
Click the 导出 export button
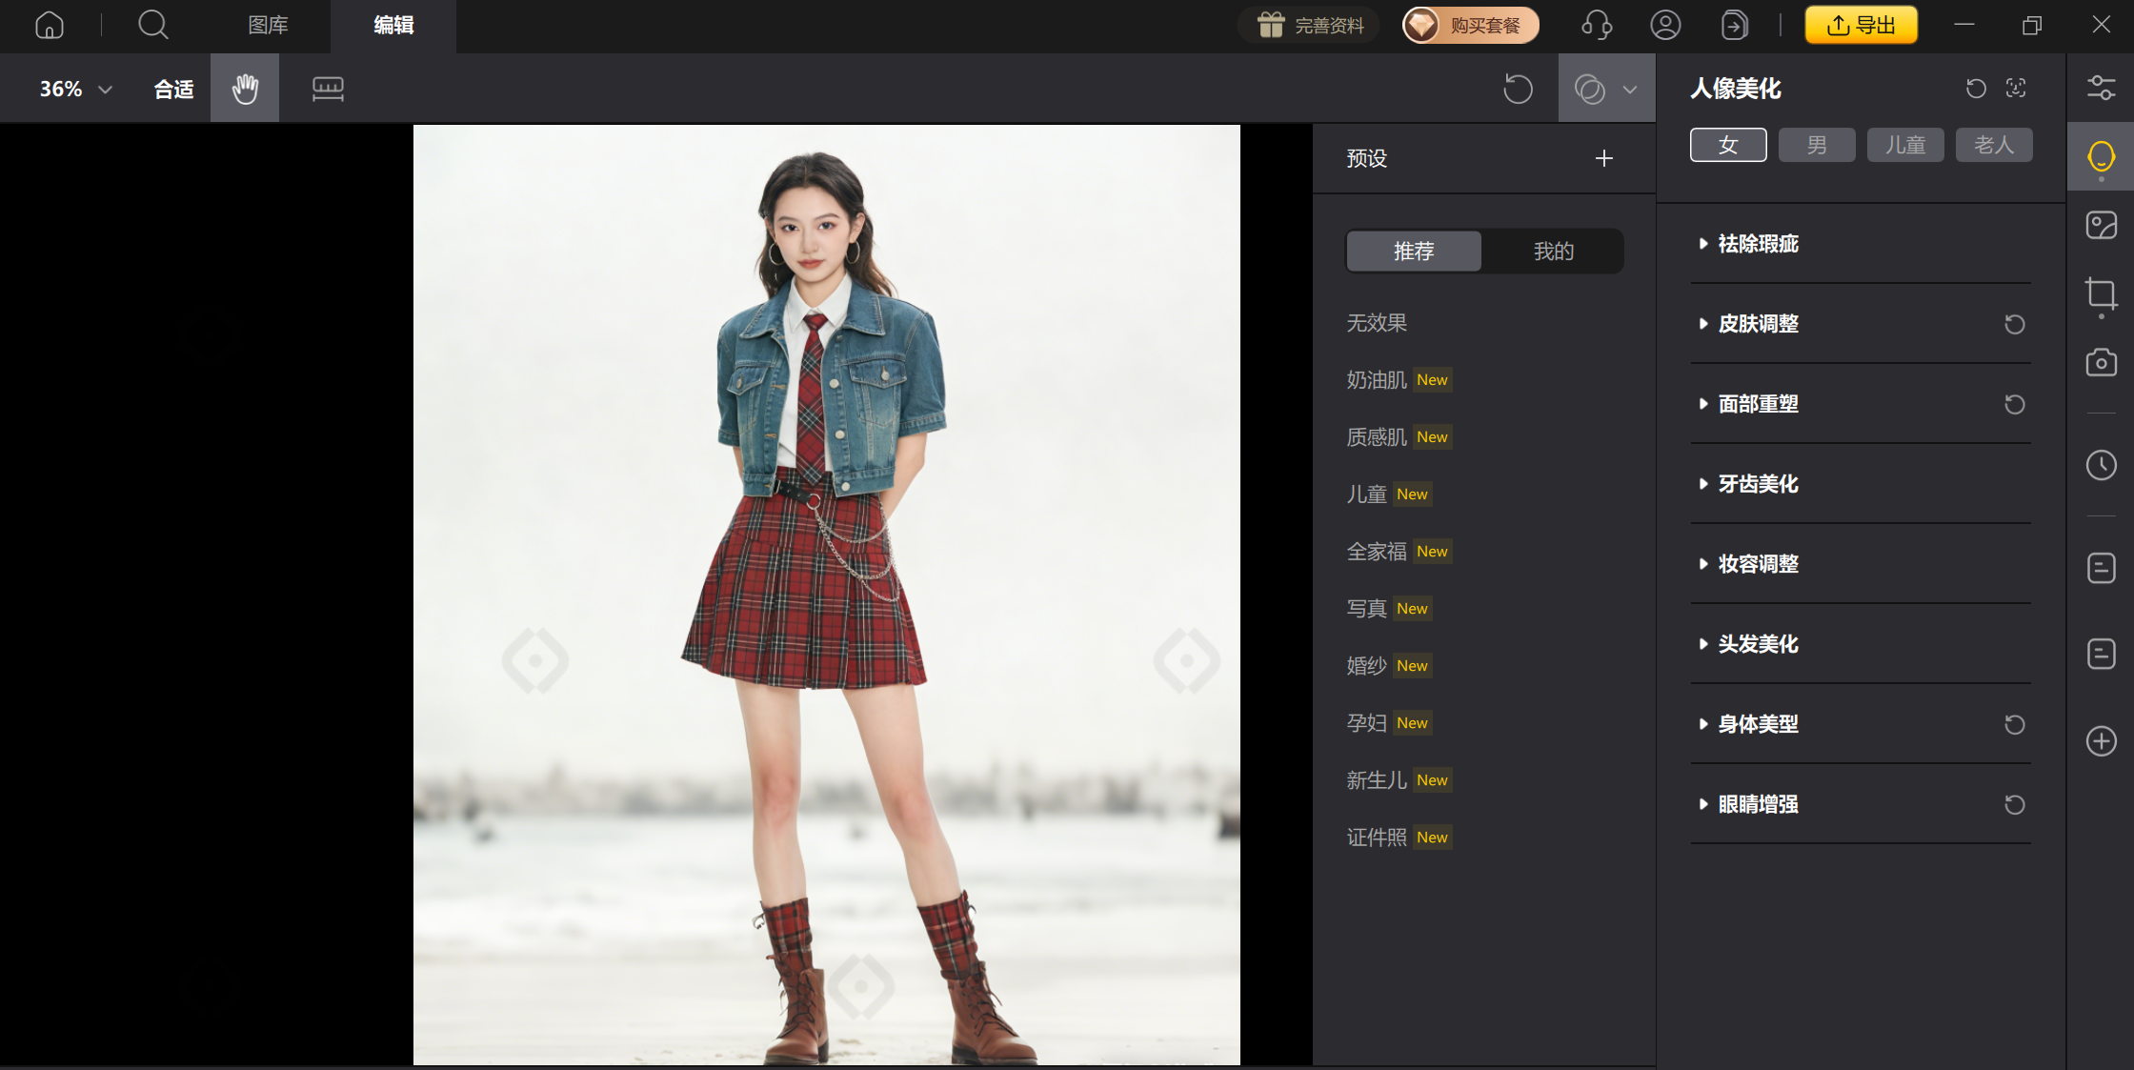[x=1861, y=26]
